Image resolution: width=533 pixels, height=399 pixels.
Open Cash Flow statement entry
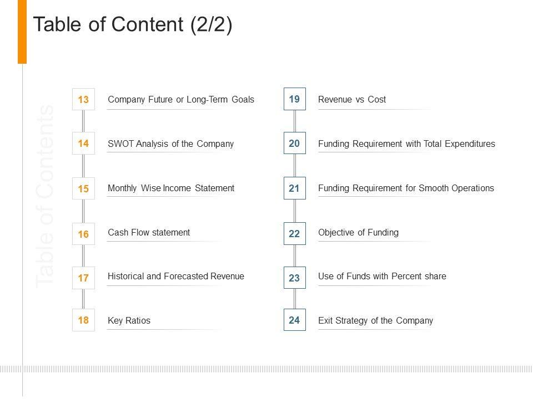tap(149, 233)
